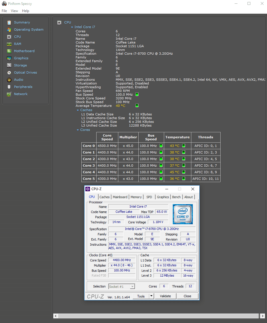Toggle Average Temperature tray indicator

point(137,105)
